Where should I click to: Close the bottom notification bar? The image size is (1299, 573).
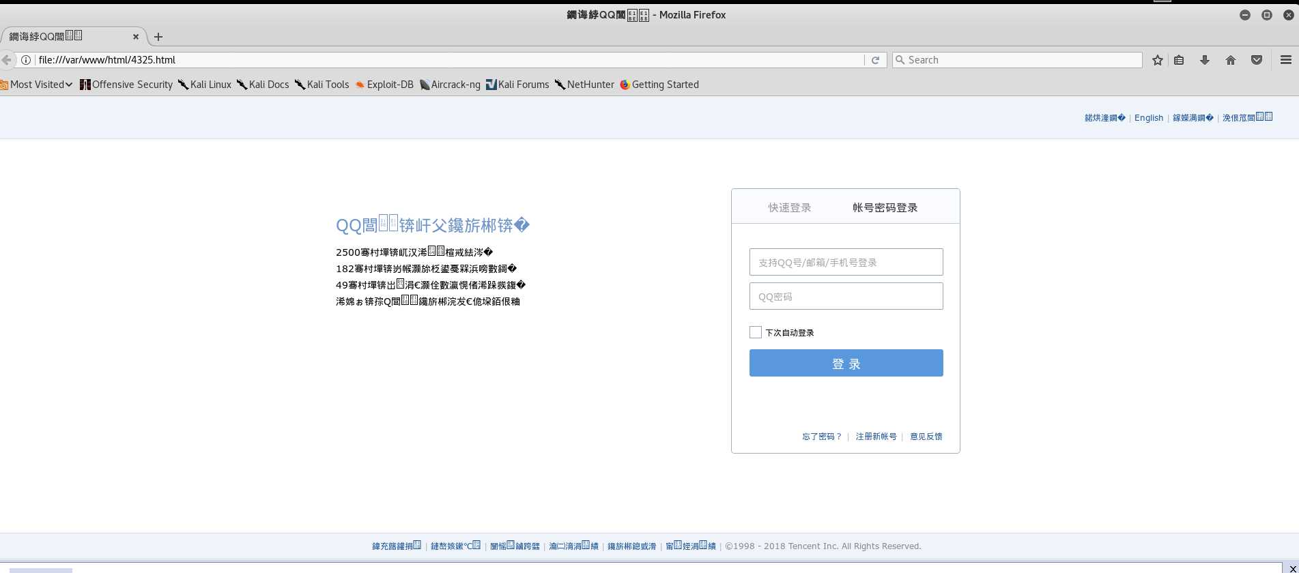pyautogui.click(x=1293, y=569)
